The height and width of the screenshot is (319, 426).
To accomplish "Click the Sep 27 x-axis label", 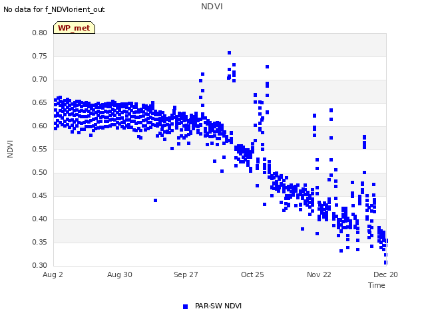I will click(186, 274).
